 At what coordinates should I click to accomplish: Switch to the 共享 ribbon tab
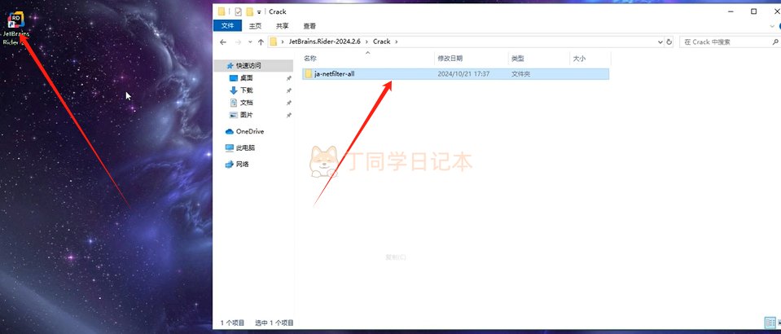point(283,26)
